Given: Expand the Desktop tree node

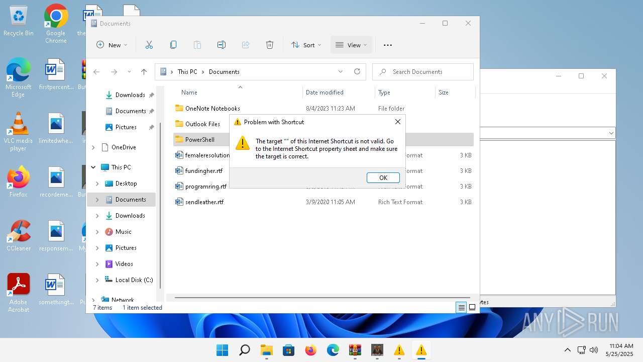Looking at the screenshot, I should click(x=97, y=184).
